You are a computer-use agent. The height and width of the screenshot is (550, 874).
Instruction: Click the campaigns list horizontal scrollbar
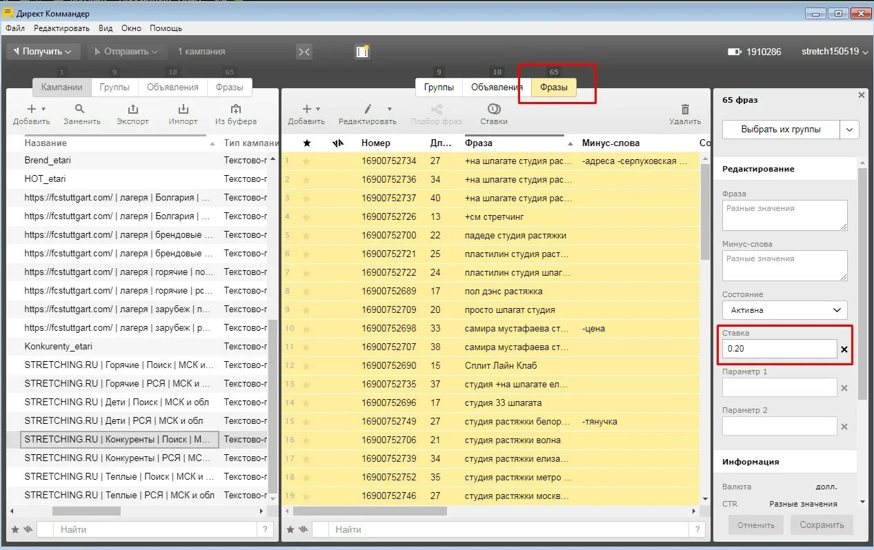(86, 511)
